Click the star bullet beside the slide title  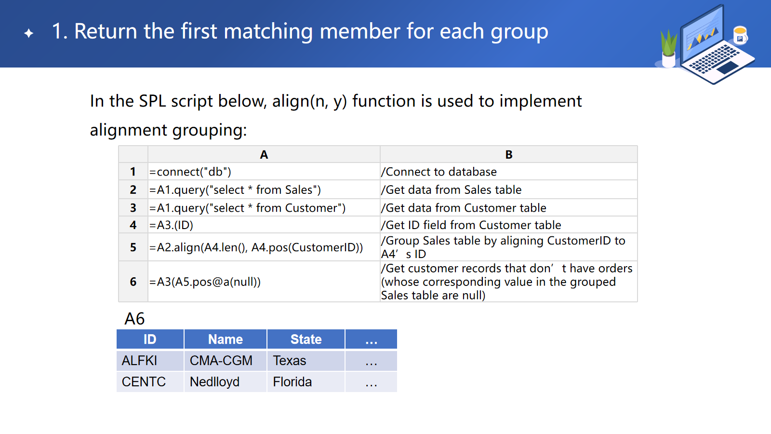coord(29,33)
